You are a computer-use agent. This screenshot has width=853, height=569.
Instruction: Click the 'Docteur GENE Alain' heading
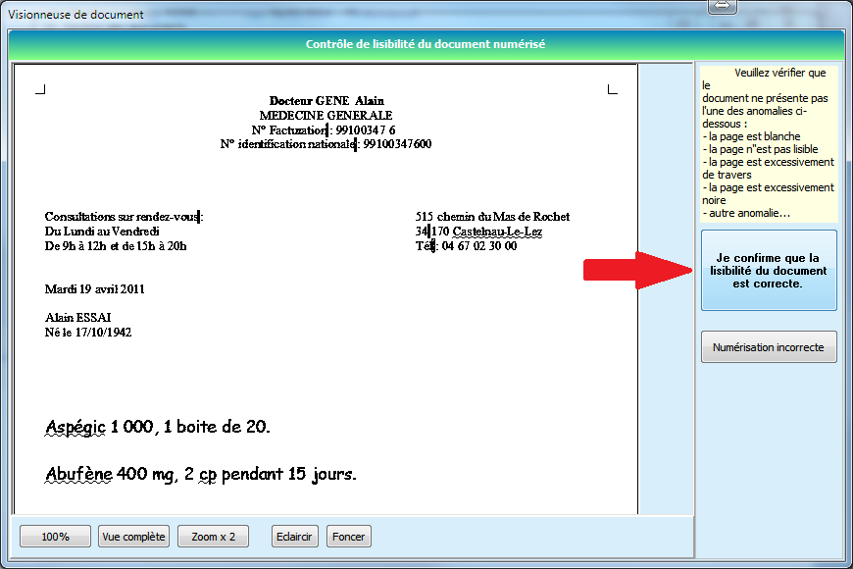(x=326, y=101)
